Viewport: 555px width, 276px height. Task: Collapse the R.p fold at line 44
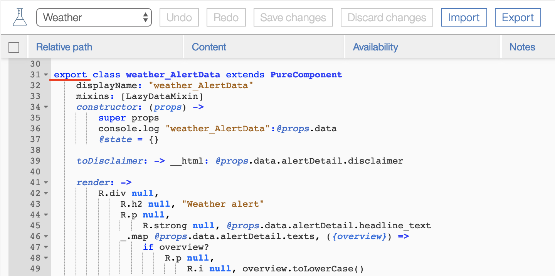pyautogui.click(x=46, y=215)
